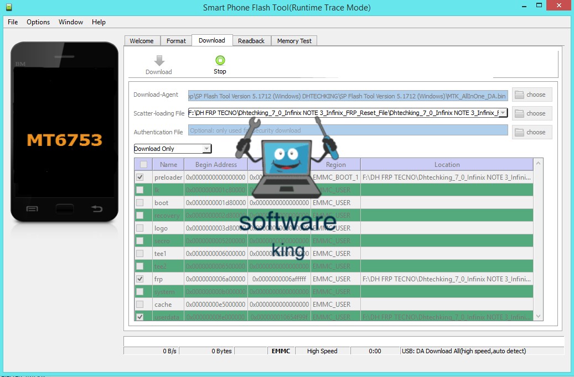The width and height of the screenshot is (574, 377).
Task: Click the EMMC indicator in the status bar
Action: [280, 350]
